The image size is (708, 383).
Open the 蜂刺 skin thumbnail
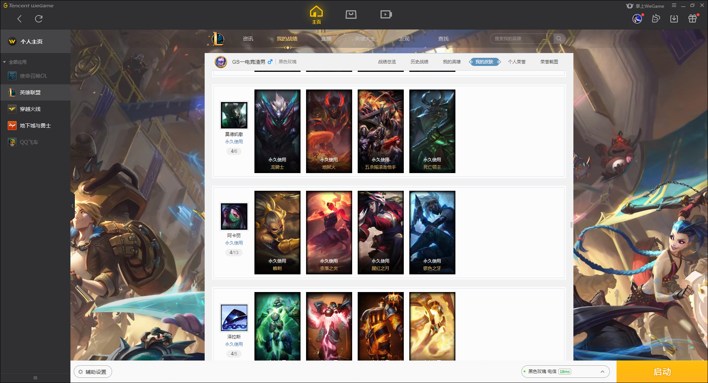click(x=277, y=232)
